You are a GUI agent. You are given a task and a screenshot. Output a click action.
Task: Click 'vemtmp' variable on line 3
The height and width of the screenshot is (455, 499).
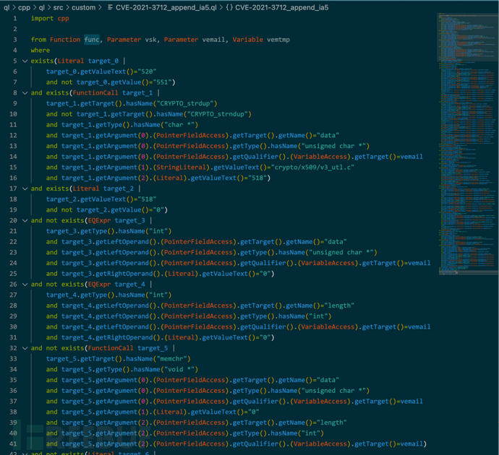tap(278, 40)
